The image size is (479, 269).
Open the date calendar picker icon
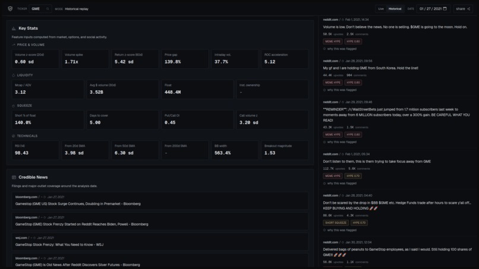pos(445,9)
